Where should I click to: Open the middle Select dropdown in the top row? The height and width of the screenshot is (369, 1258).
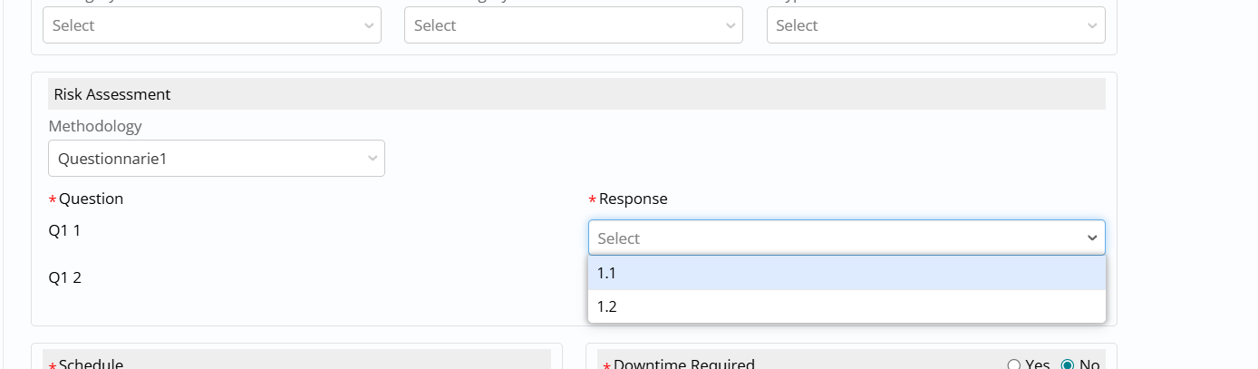tap(573, 25)
